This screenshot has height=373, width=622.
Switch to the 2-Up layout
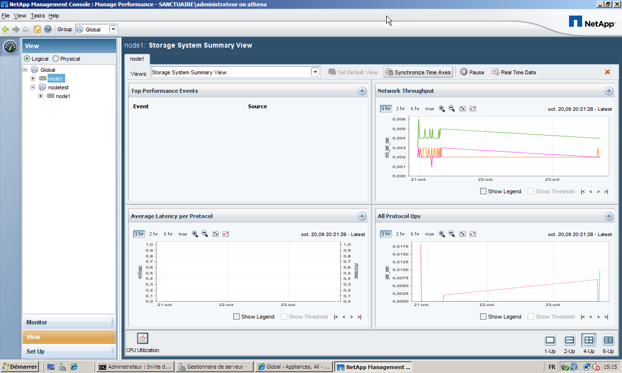[570, 340]
